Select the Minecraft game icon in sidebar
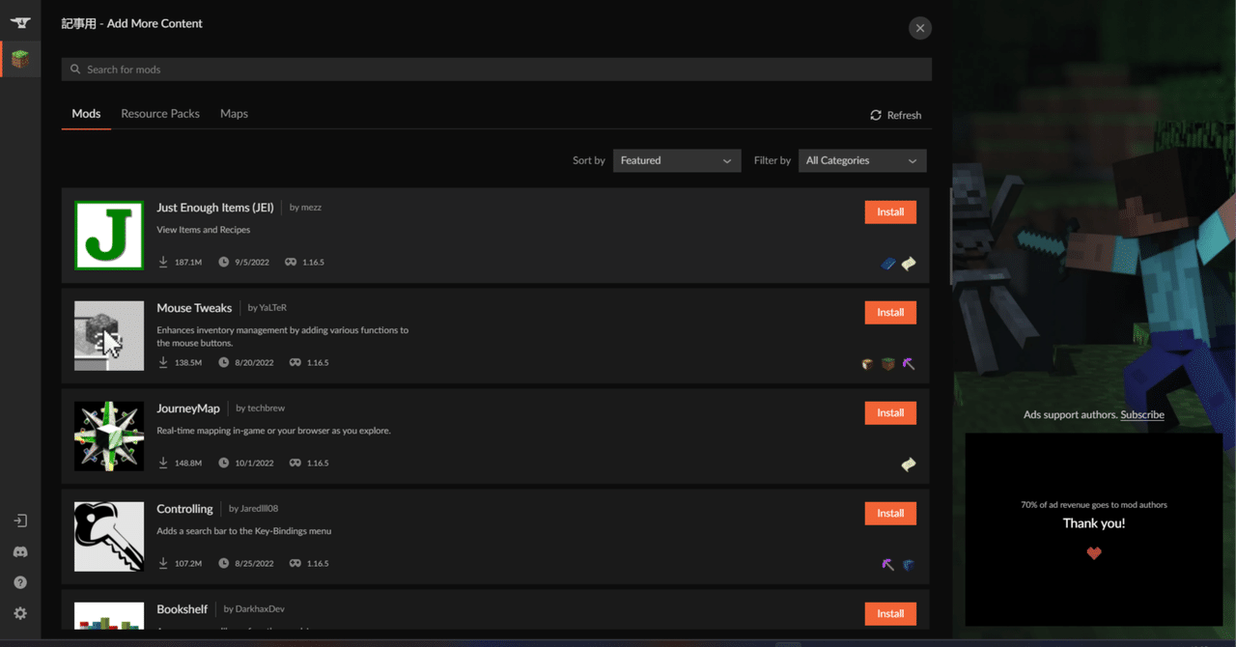The width and height of the screenshot is (1236, 647). pos(19,58)
